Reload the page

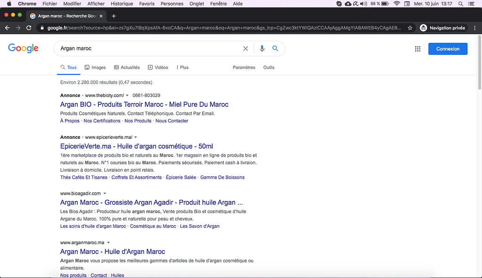29,28
